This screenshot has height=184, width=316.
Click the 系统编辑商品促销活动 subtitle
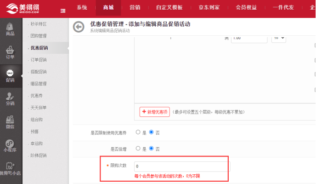[x=110, y=31]
